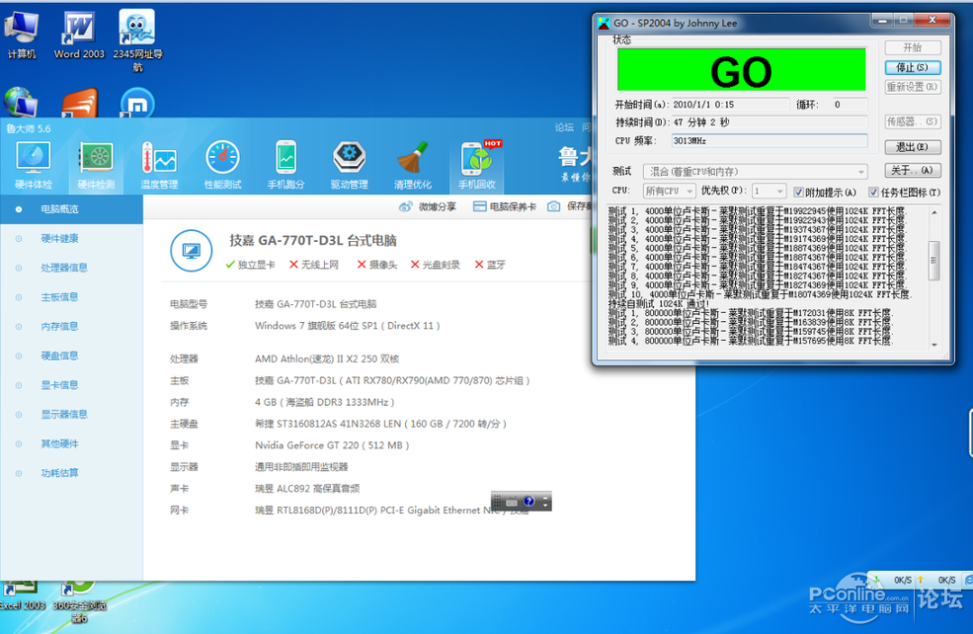
Task: Click the log scrollbar down arrow
Action: [x=933, y=345]
